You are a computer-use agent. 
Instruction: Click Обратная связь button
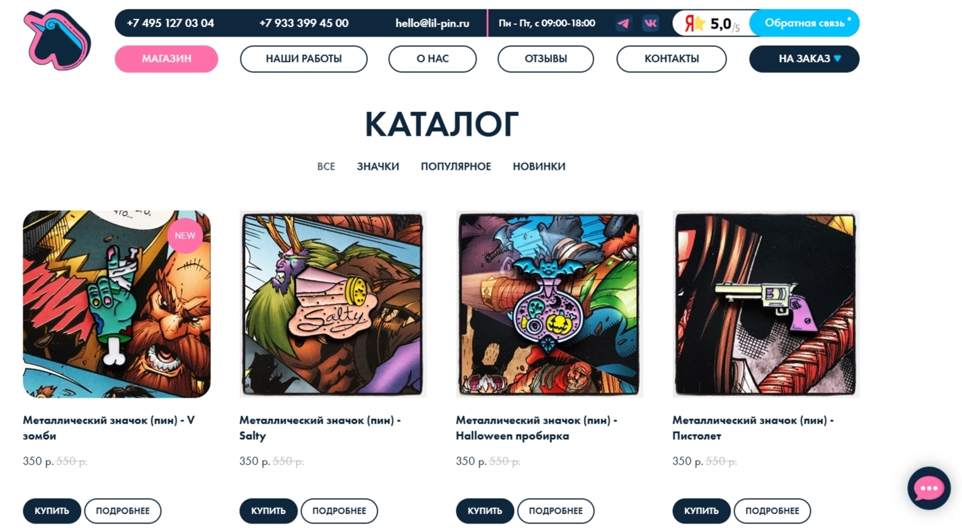pyautogui.click(x=805, y=23)
